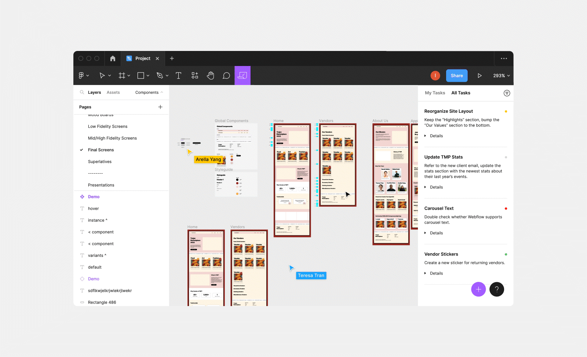Screen dimensions: 587x357
Task: Click the home icon in tab bar
Action: point(113,59)
